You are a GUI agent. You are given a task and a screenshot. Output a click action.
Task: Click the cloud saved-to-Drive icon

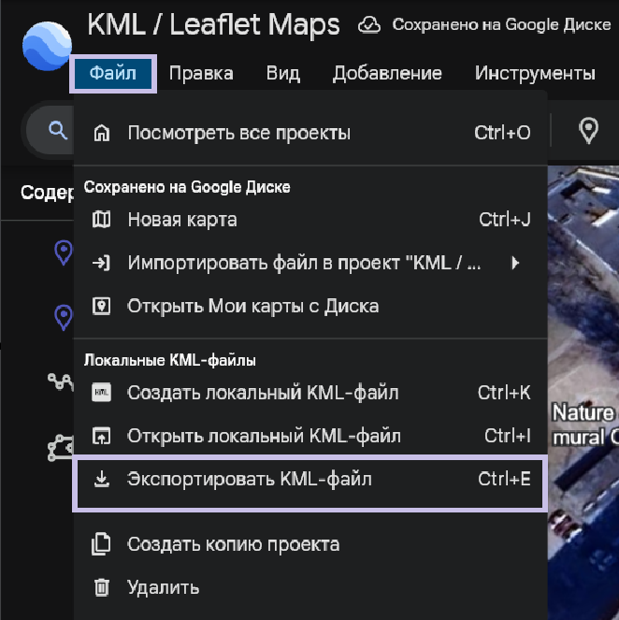pos(370,24)
